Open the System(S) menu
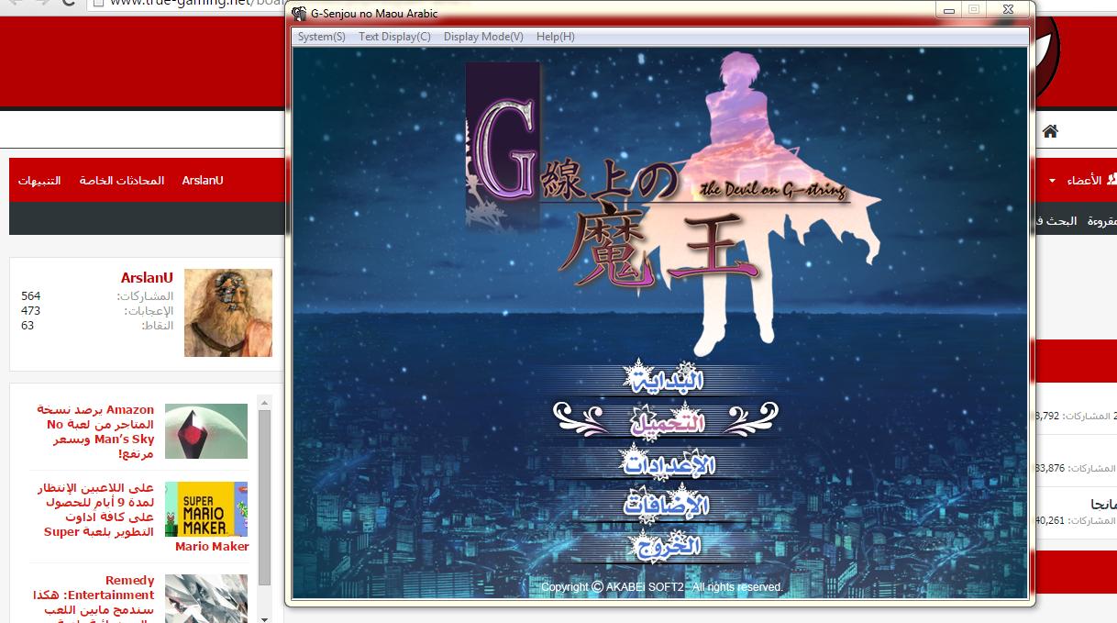 [x=322, y=37]
